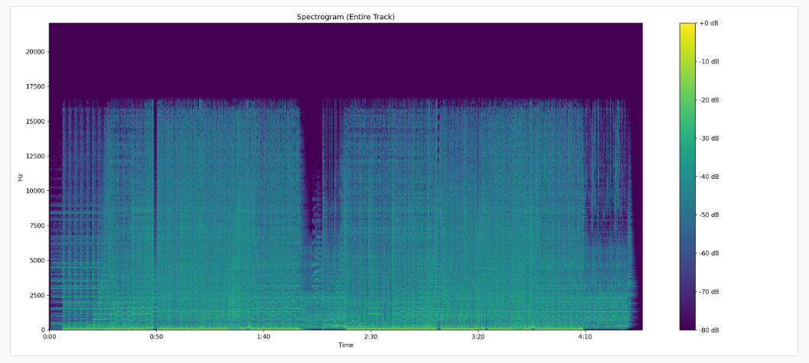Click the 3:20 time axis label
This screenshot has width=809, height=363.
pos(478,337)
